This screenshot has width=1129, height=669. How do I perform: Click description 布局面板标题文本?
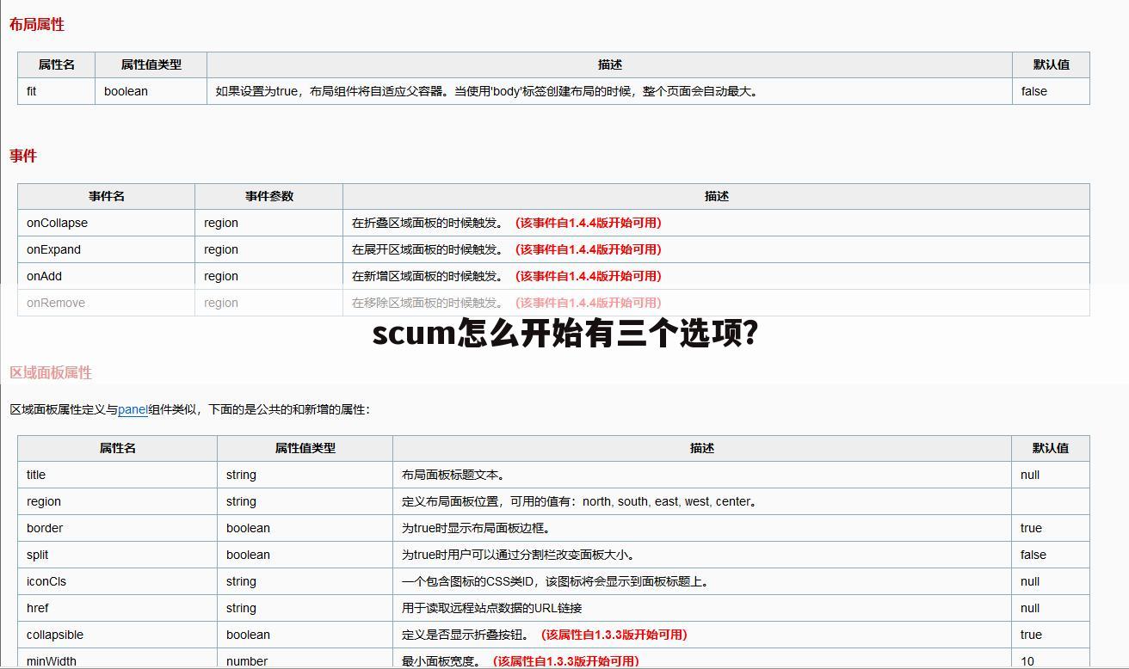pos(455,475)
